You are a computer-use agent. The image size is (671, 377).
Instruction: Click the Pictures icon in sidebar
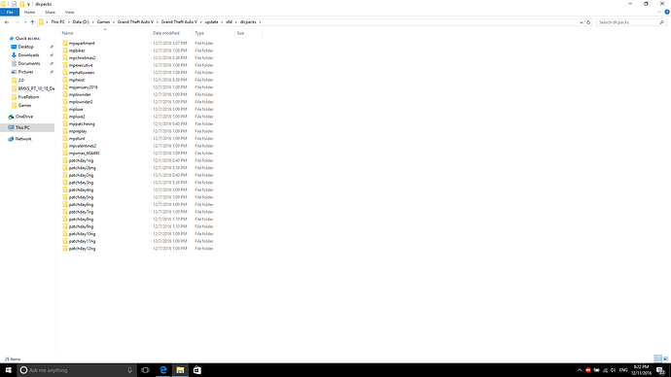pyautogui.click(x=14, y=72)
